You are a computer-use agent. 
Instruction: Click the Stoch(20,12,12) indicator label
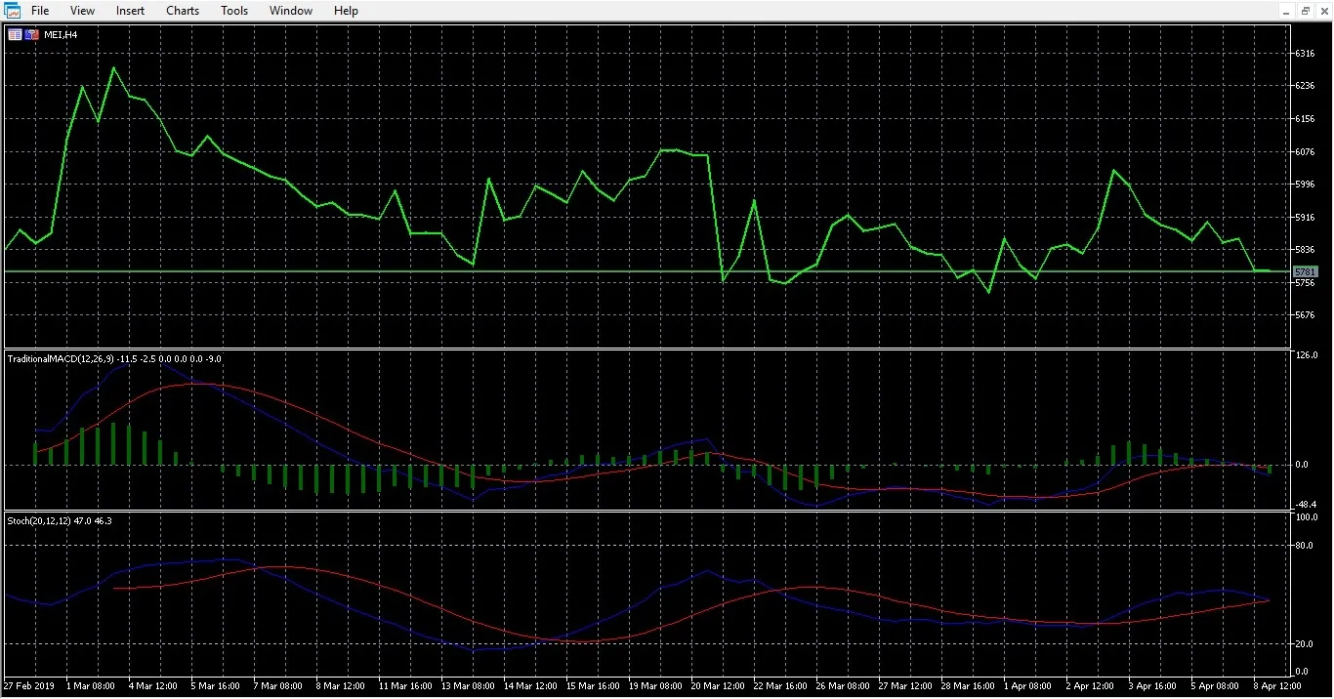tap(38, 521)
